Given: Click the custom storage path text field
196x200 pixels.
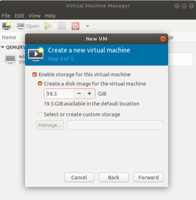Looking at the screenshot, I should 115,125.
